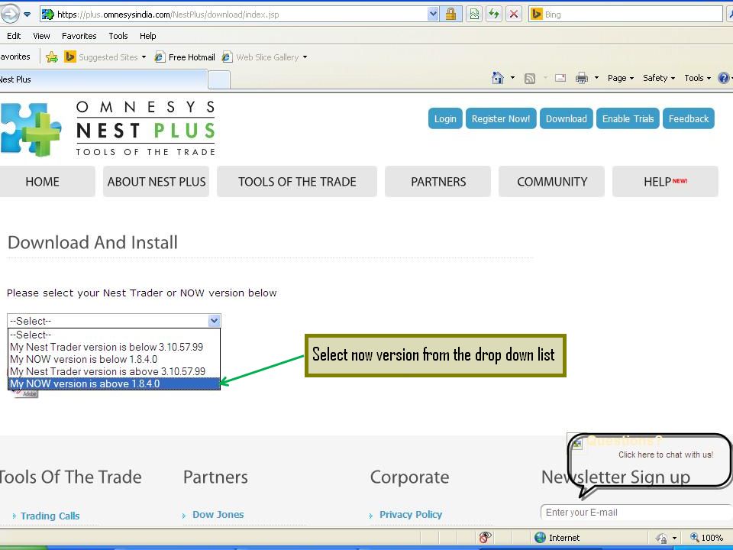Open the PARTNERS navigation tab

[438, 182]
